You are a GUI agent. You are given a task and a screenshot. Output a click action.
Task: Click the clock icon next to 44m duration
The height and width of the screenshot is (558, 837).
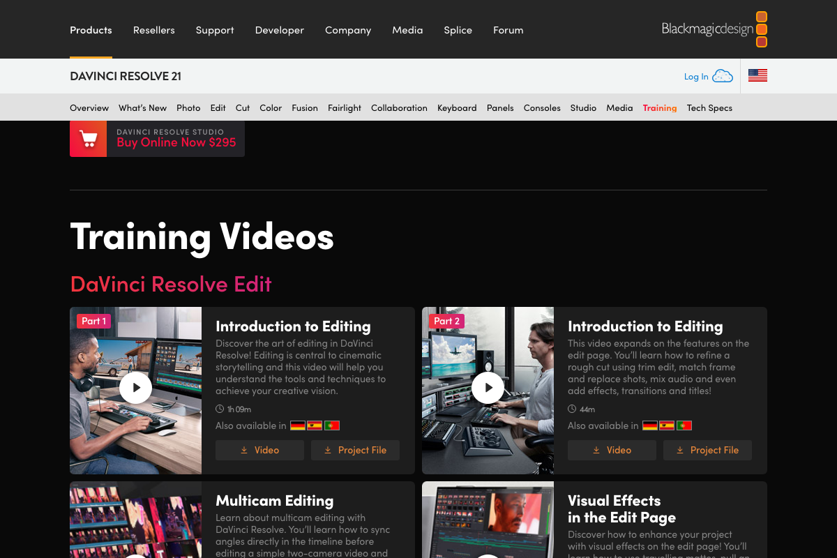[571, 409]
